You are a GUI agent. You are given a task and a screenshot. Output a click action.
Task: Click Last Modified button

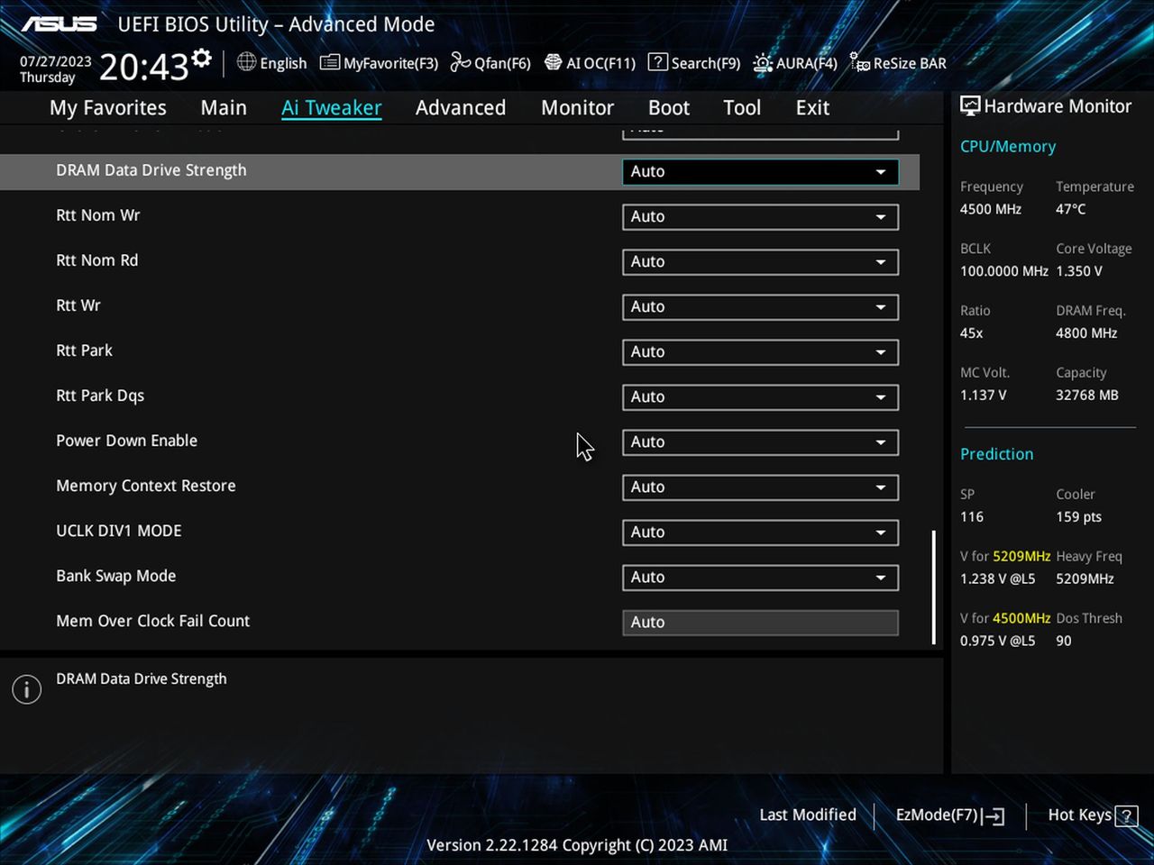(808, 815)
